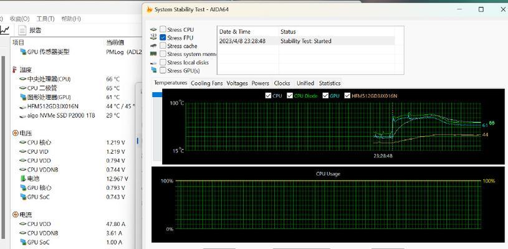The width and height of the screenshot is (508, 249).
Task: Open the 收藏(O) menu
Action: coord(20,19)
